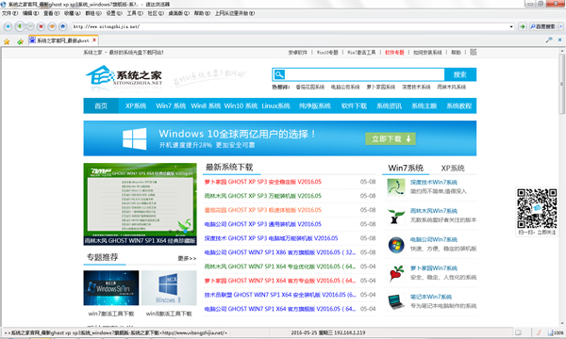566x339 pixels.
Task: Open the 查看 menu
Action: click(52, 13)
